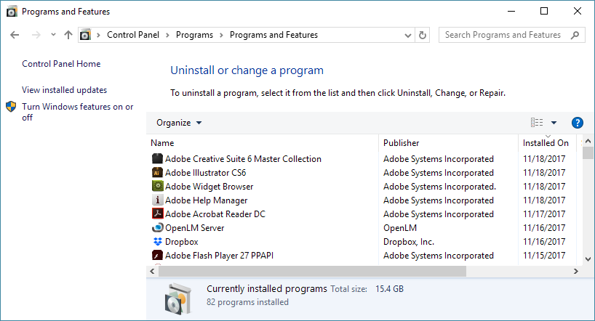Expand the view options dropdown arrow
This screenshot has width=595, height=321.
554,123
